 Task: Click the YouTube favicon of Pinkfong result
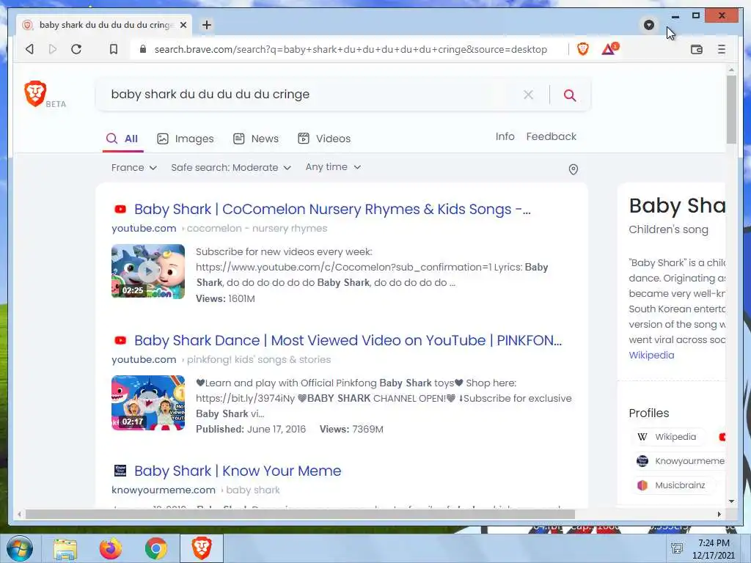tap(120, 340)
